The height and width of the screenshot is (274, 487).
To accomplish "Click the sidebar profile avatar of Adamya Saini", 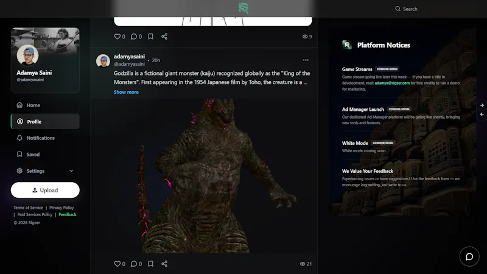I will point(27,55).
